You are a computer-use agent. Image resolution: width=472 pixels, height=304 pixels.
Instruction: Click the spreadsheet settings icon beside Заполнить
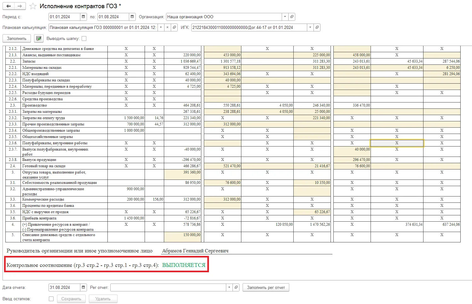point(39,39)
